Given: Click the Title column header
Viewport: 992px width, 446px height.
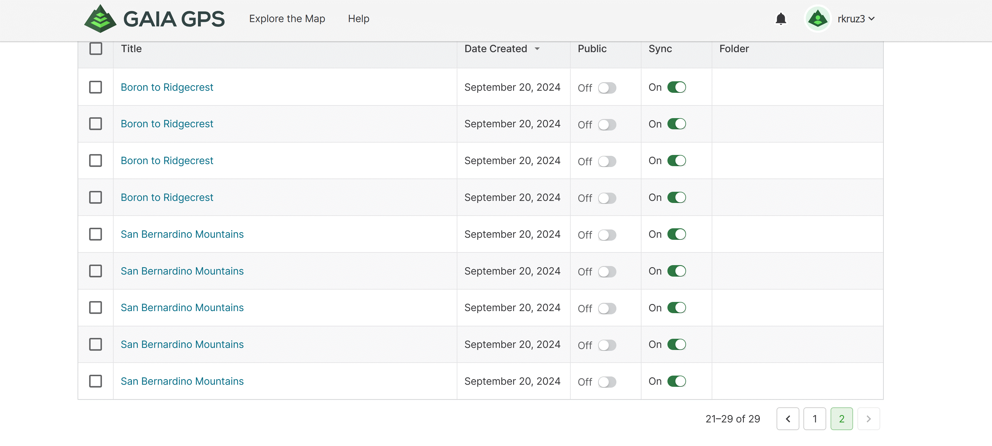Looking at the screenshot, I should click(131, 49).
